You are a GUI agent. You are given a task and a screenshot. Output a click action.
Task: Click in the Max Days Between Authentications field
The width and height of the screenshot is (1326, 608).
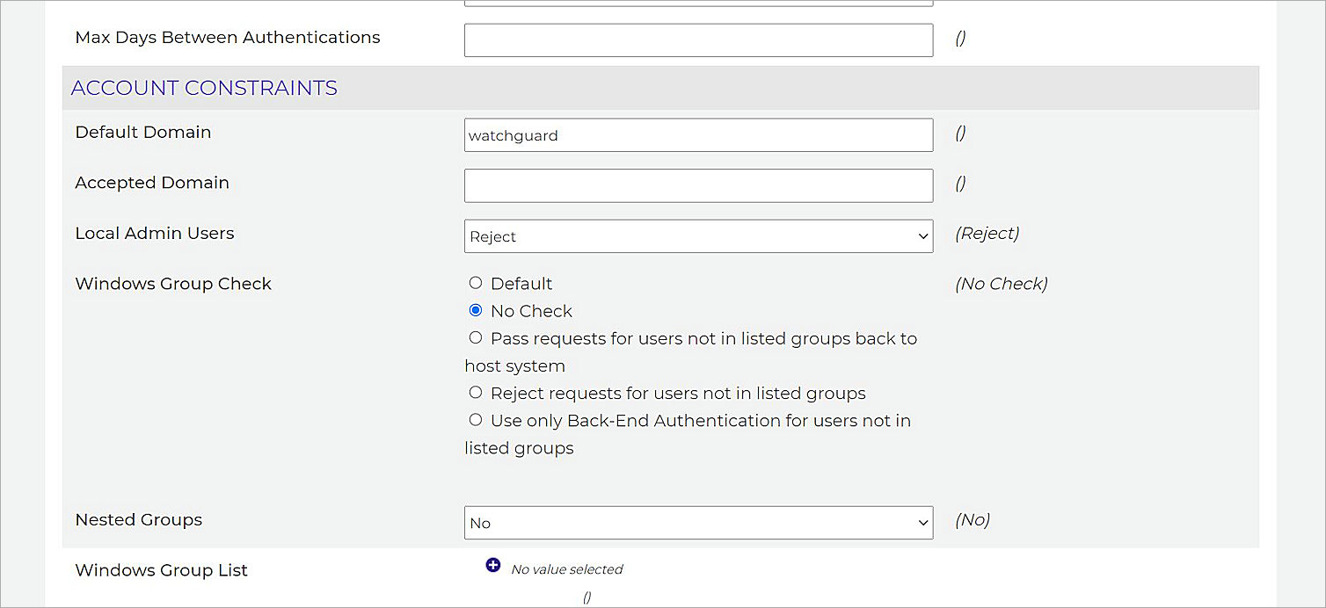(698, 40)
